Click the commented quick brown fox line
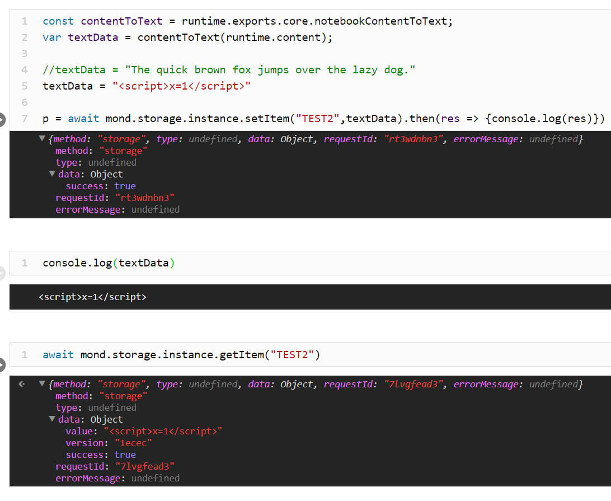611x501 pixels. point(229,70)
